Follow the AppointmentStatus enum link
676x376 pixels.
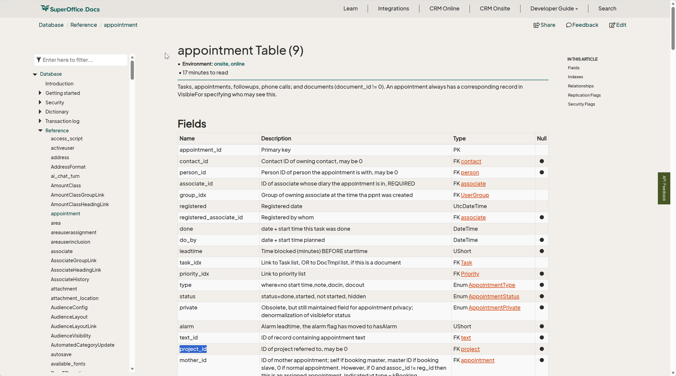point(494,296)
